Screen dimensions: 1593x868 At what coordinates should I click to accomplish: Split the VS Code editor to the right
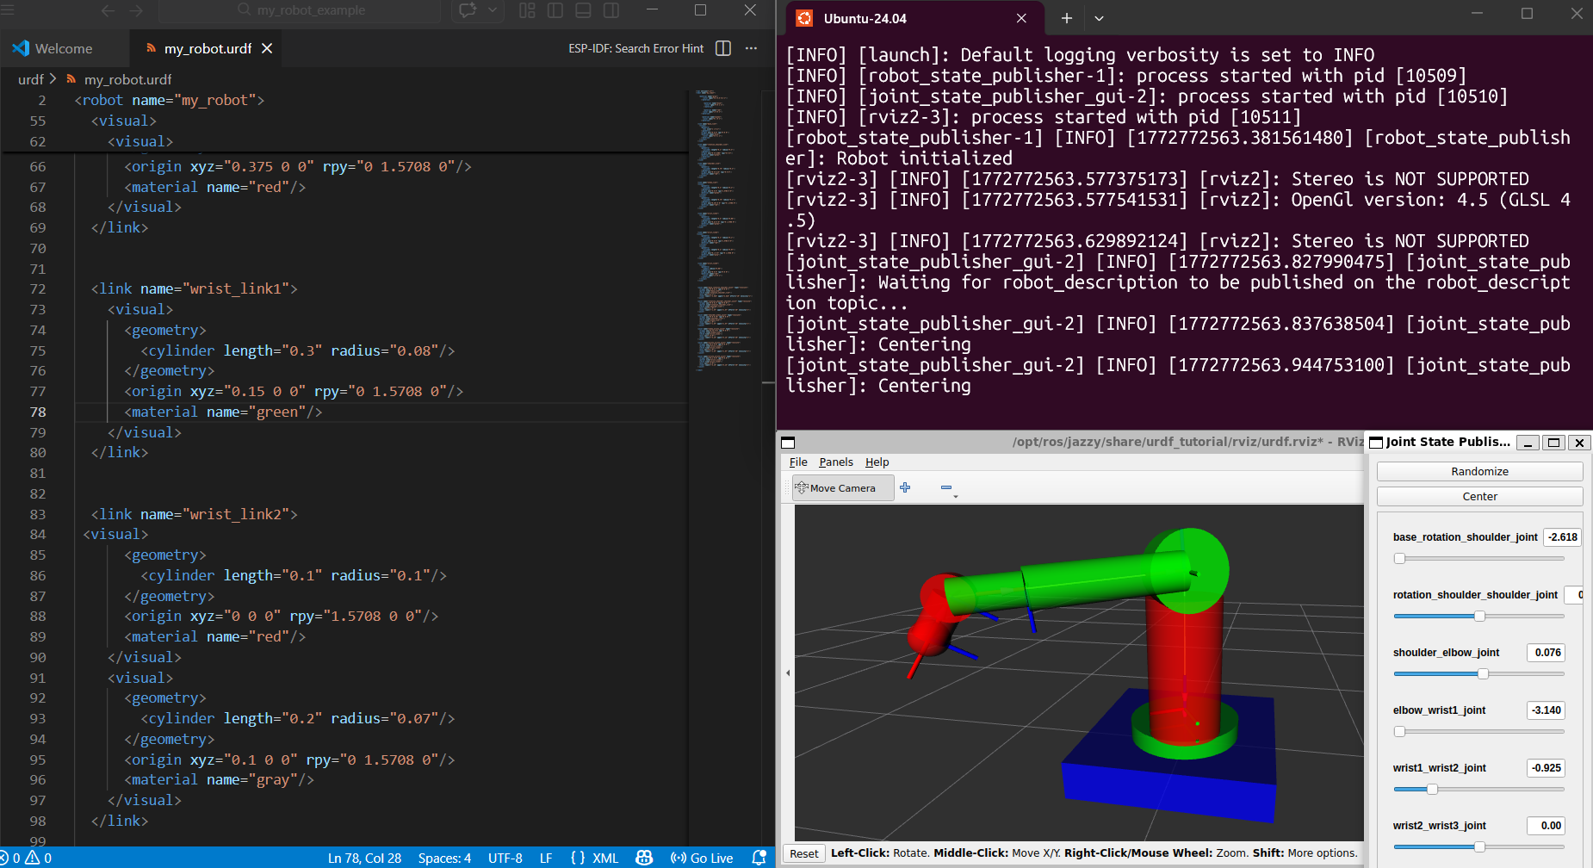pos(723,48)
